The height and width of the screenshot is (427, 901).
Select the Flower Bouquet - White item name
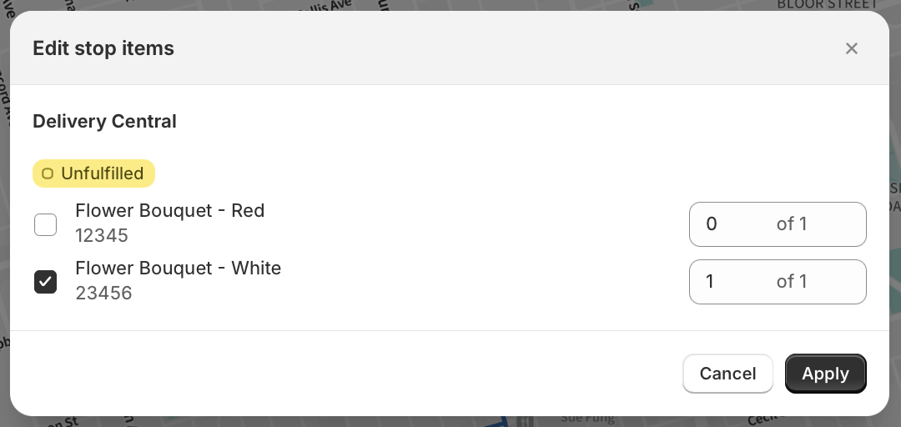(179, 269)
